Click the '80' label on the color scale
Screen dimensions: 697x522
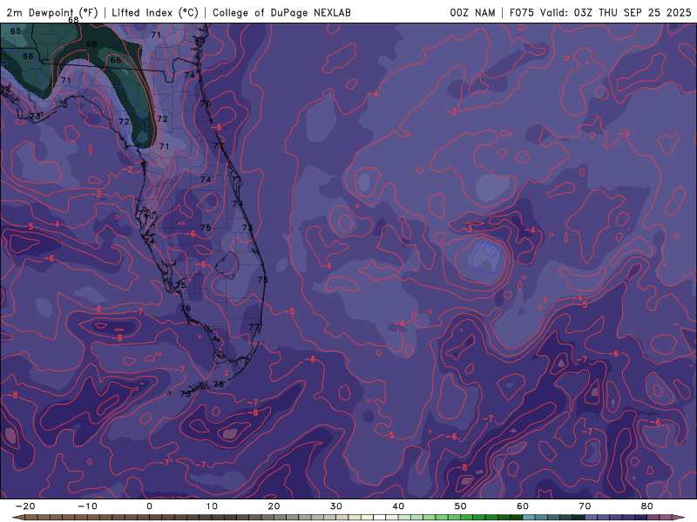point(647,506)
